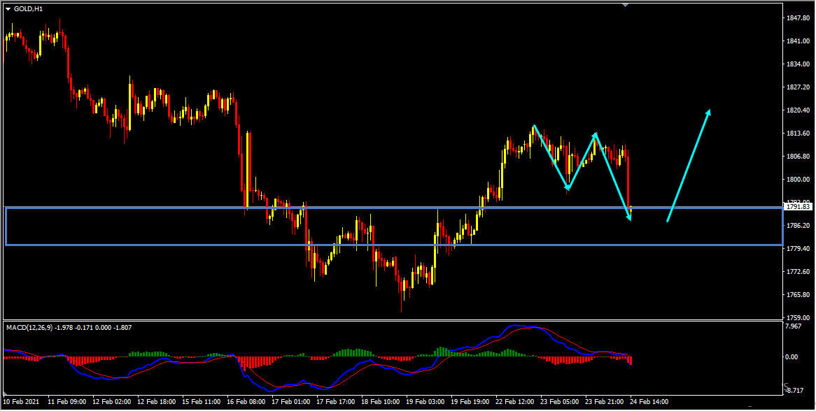This screenshot has height=411, width=816.
Task: Click the 1800.00 price axis label
Action: (798, 179)
